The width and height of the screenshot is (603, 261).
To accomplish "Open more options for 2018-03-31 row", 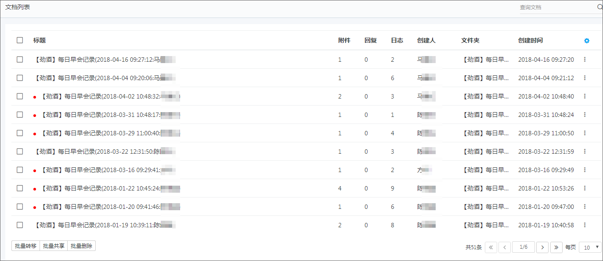I will pos(585,114).
